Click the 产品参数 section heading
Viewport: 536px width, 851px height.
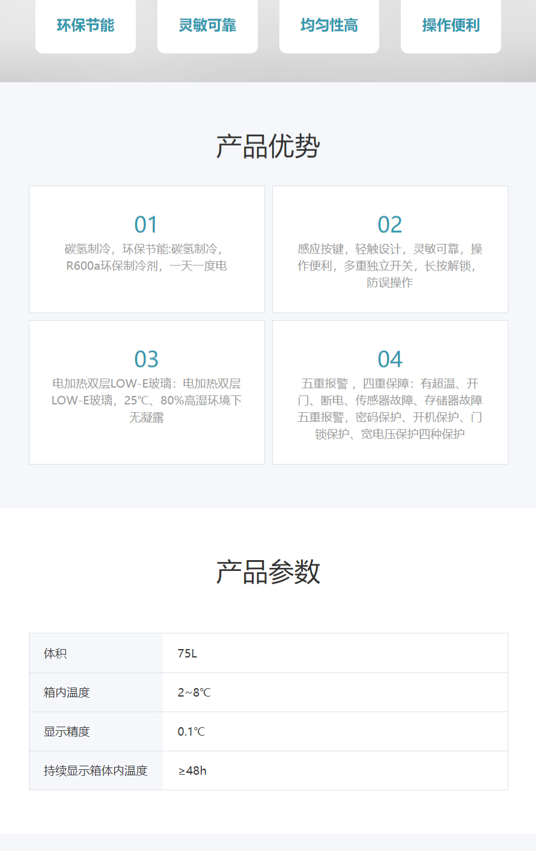pos(268,572)
